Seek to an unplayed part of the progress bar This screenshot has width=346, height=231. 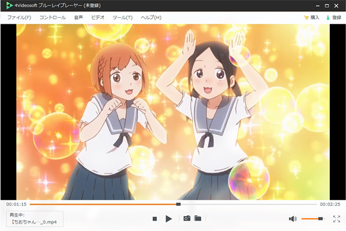pos(249,205)
